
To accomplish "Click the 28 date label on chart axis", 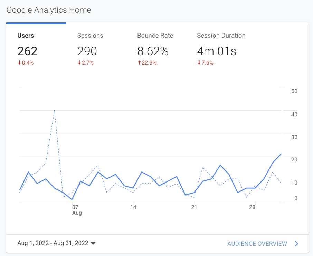I will 252,207.
